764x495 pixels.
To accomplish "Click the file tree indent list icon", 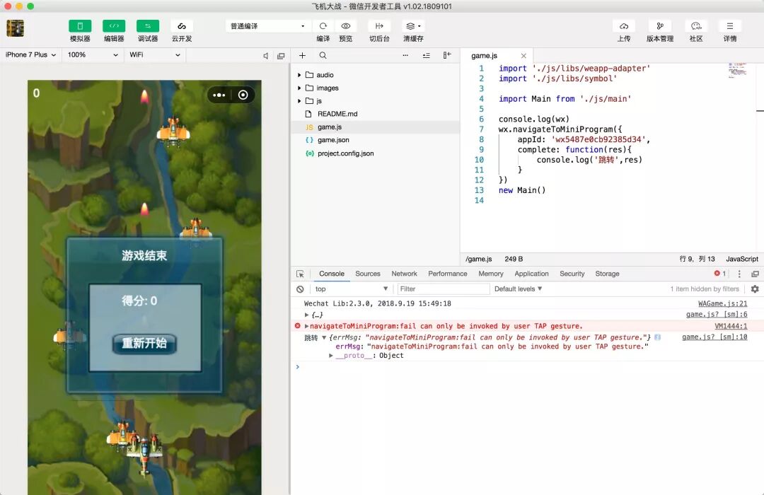I will tap(427, 56).
